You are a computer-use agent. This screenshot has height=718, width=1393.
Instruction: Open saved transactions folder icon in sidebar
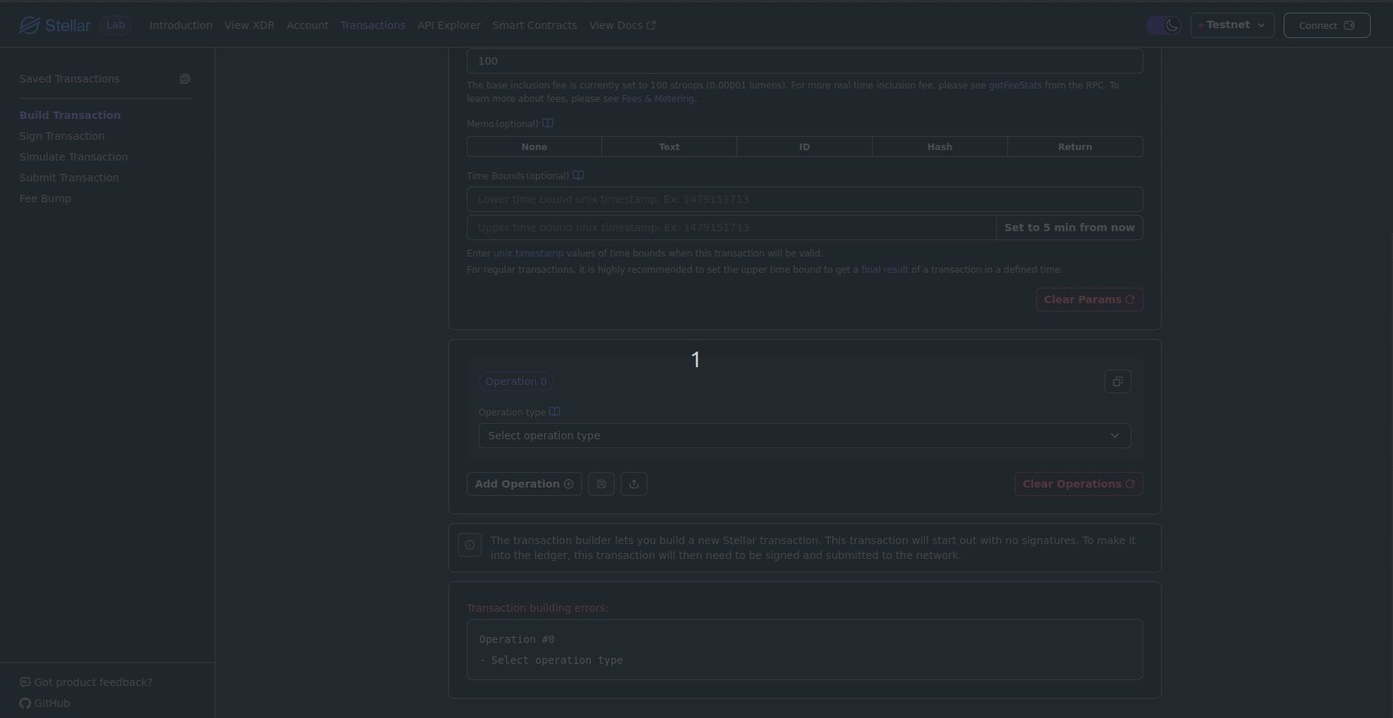pos(184,79)
